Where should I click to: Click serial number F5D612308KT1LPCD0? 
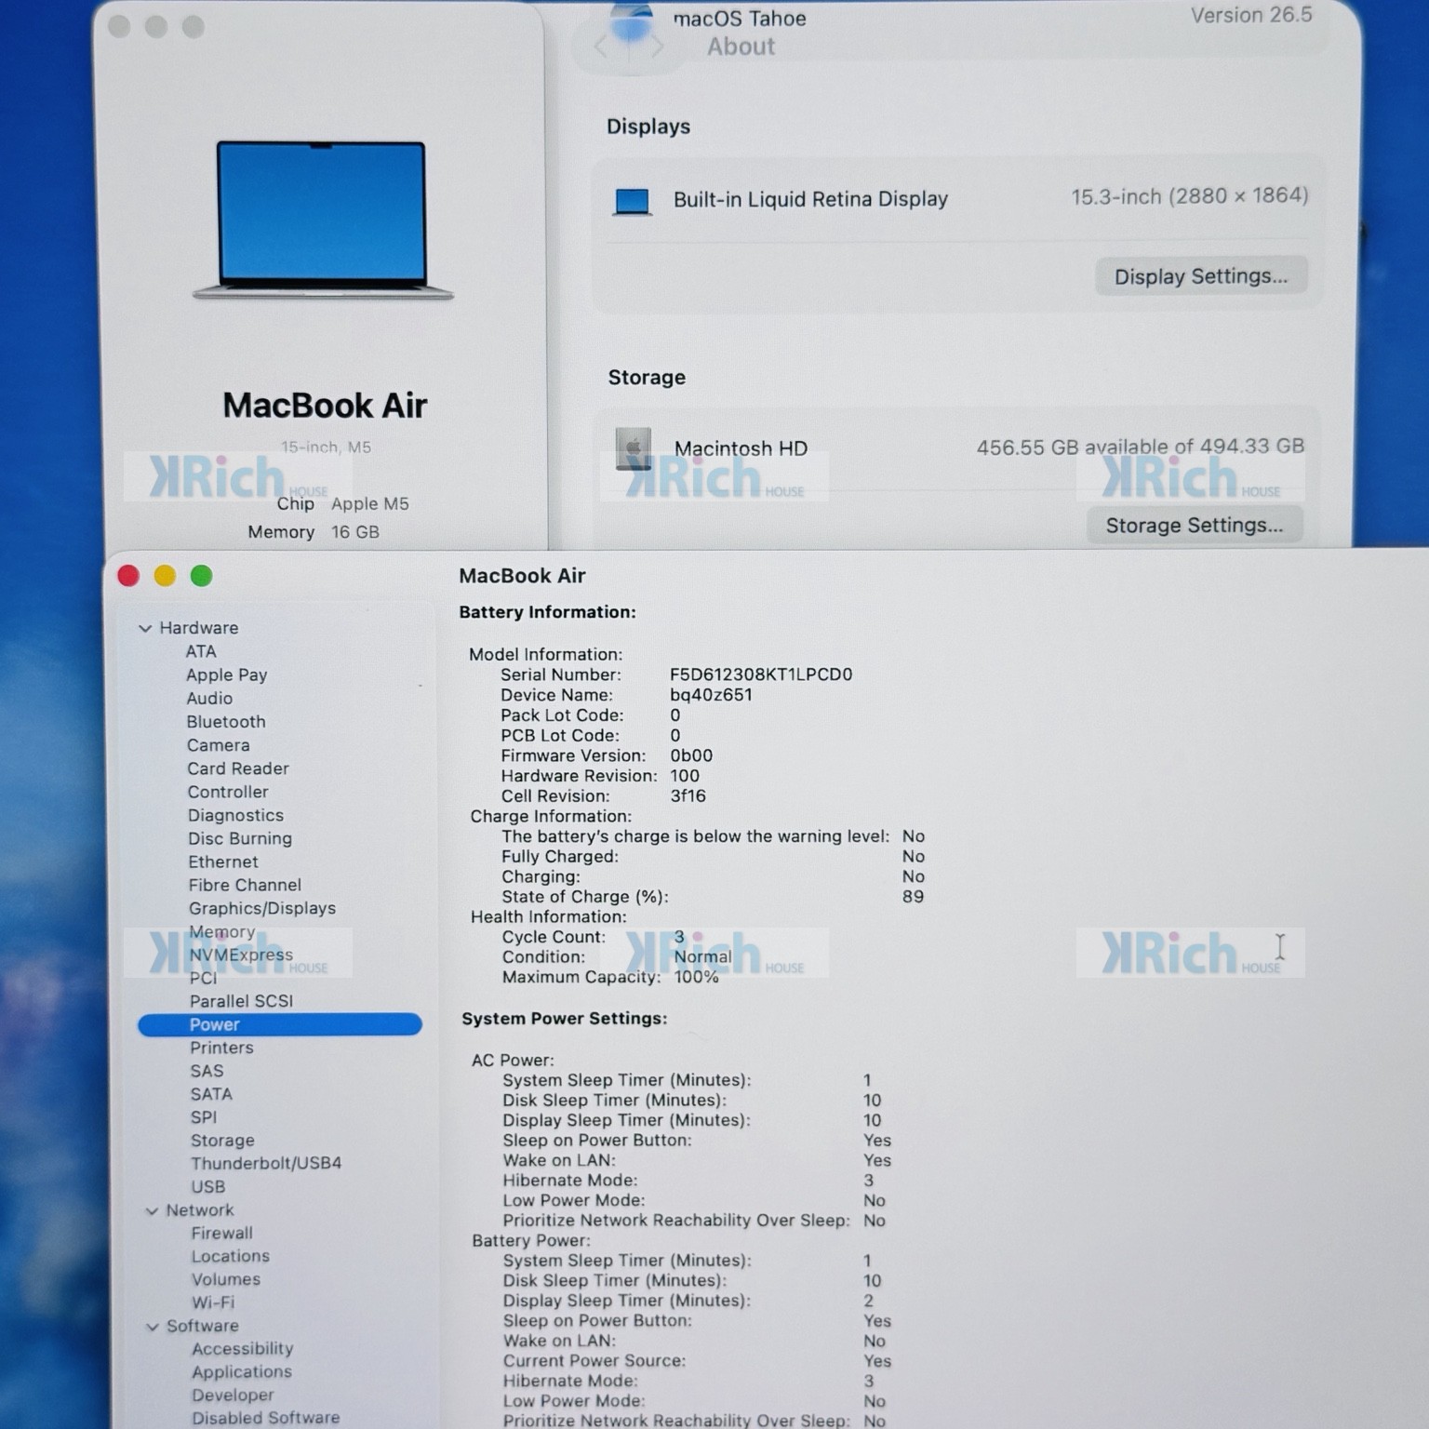pyautogui.click(x=761, y=675)
